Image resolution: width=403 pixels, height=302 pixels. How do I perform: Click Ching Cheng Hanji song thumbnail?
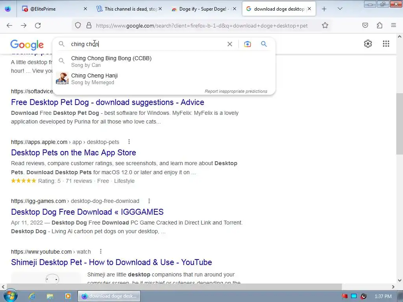[x=62, y=78]
